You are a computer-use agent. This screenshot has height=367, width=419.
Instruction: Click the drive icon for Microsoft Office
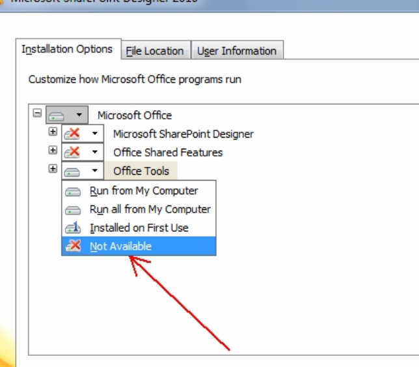57,117
